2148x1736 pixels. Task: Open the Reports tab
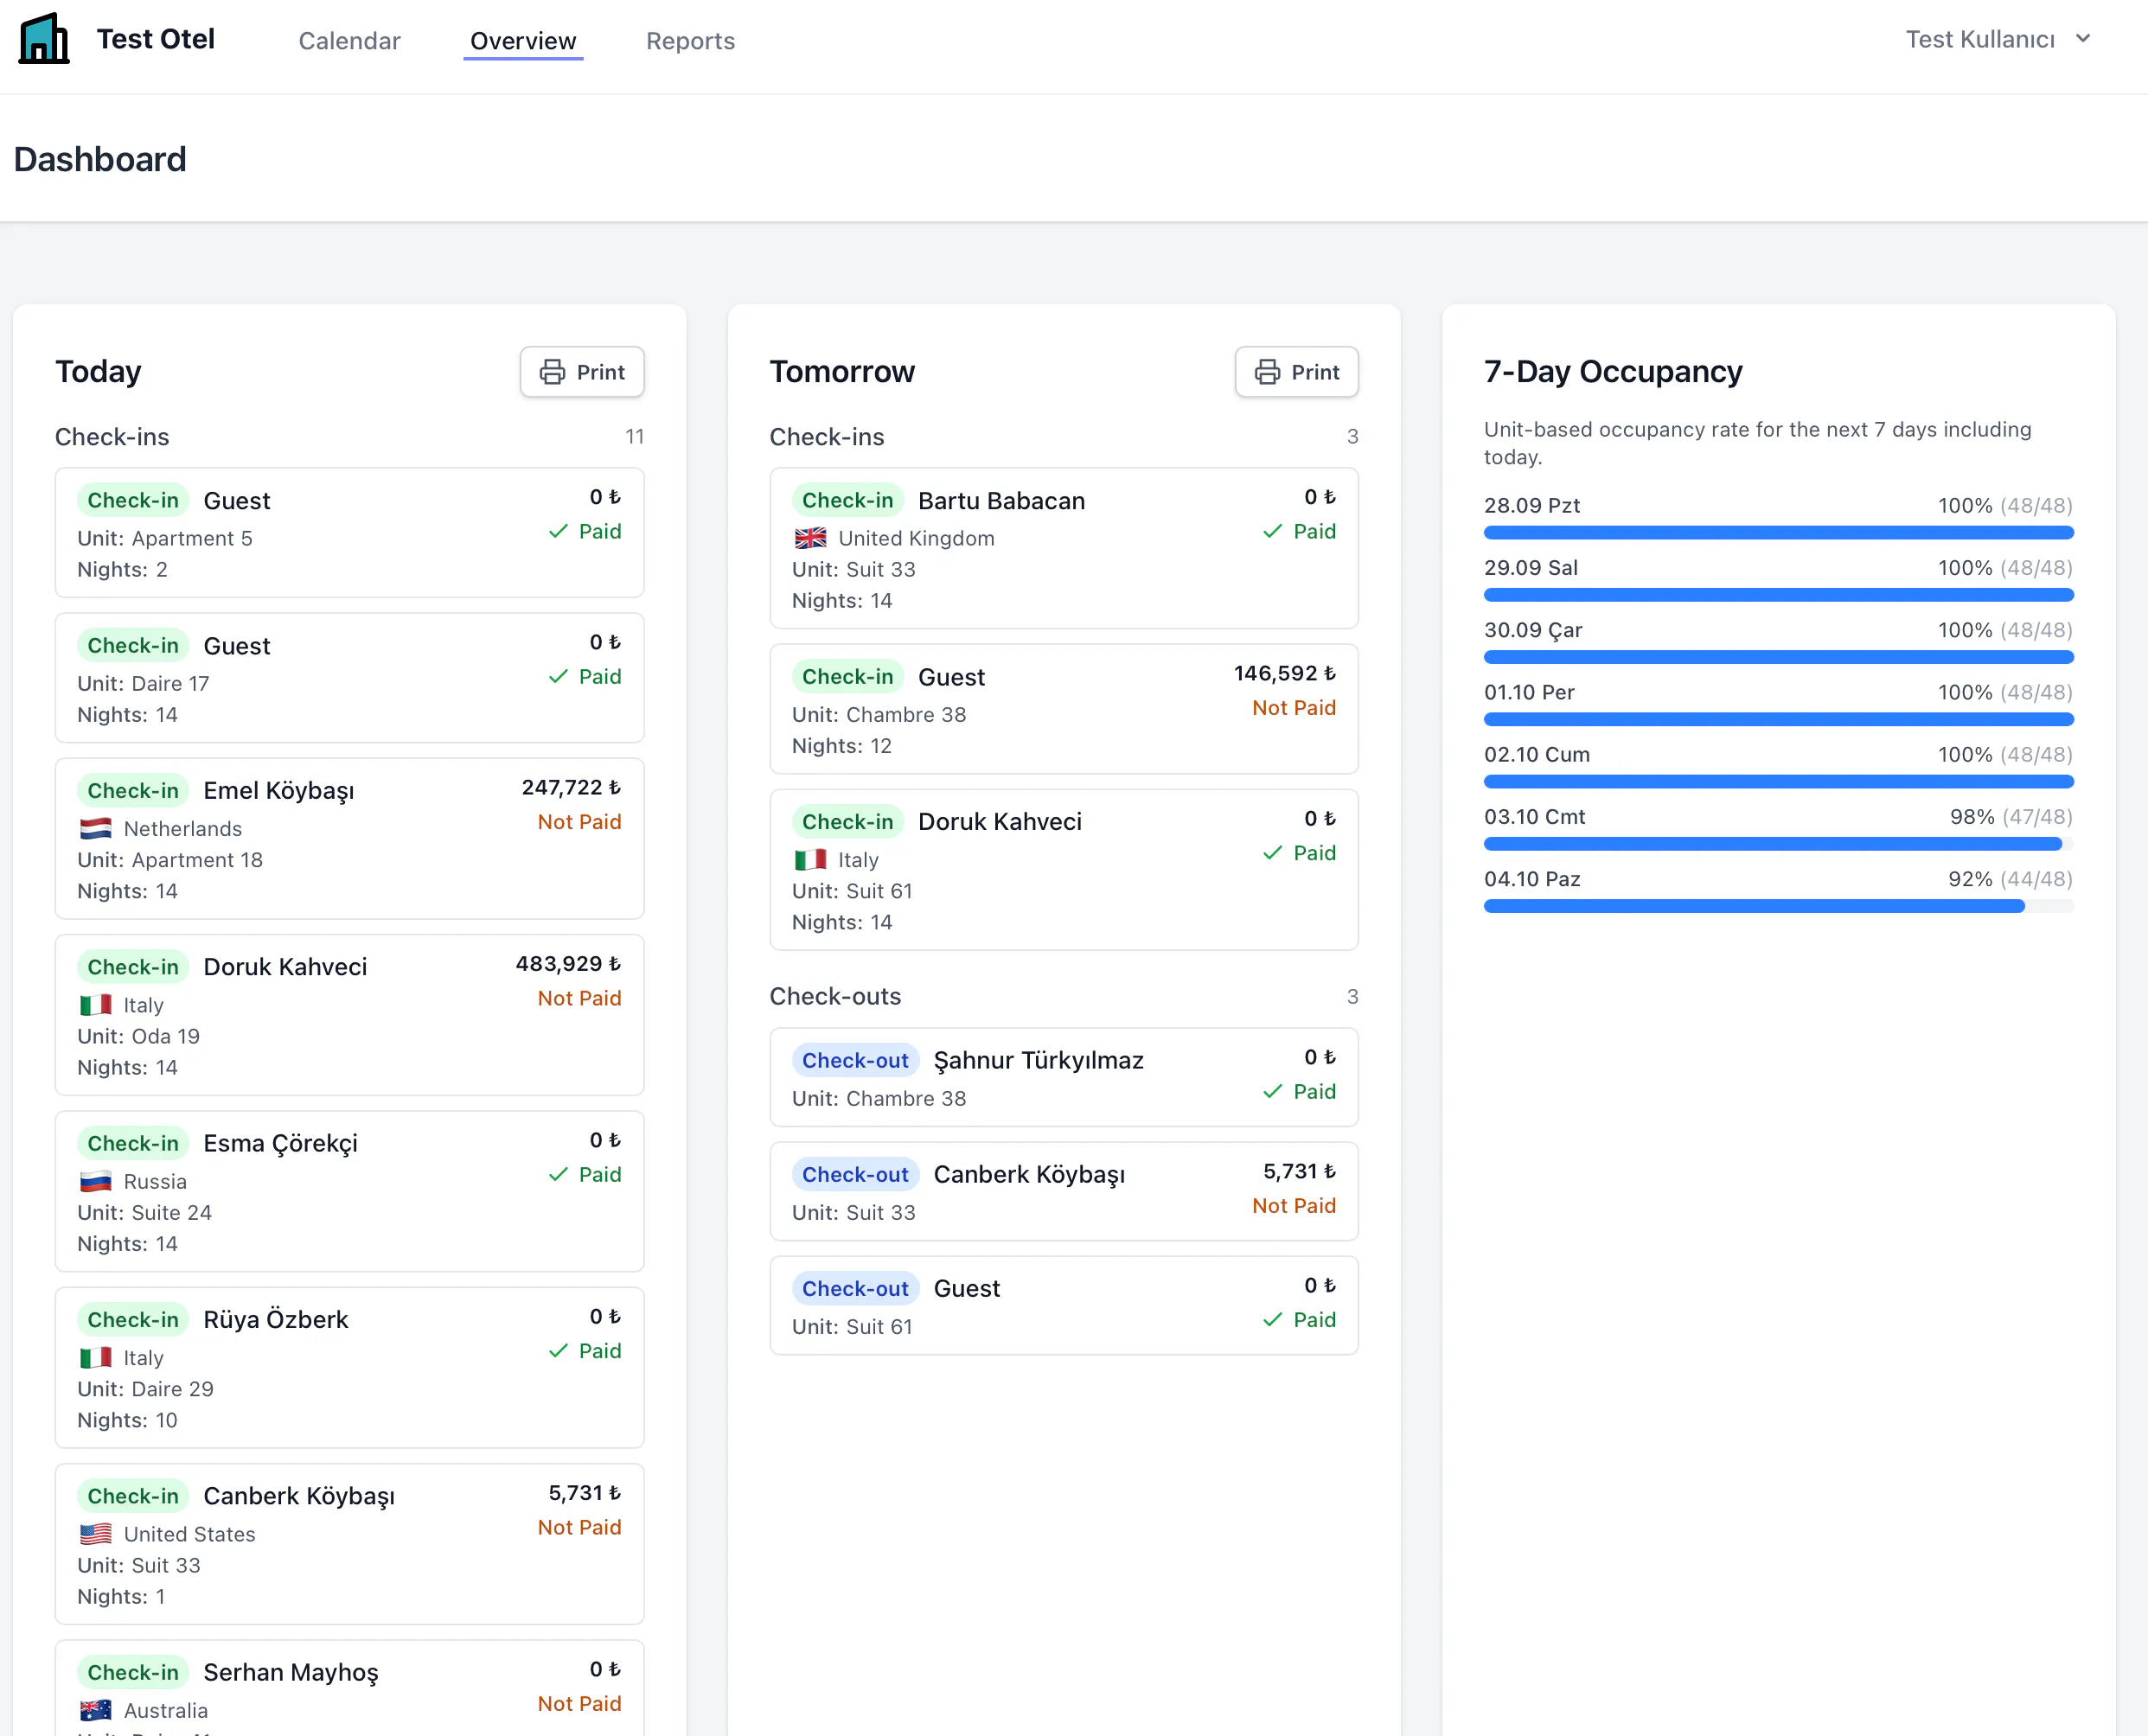(x=690, y=41)
